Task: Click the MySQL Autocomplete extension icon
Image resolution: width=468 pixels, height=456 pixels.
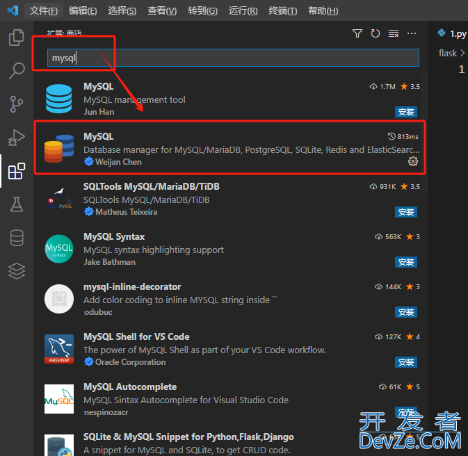Action: click(x=59, y=399)
